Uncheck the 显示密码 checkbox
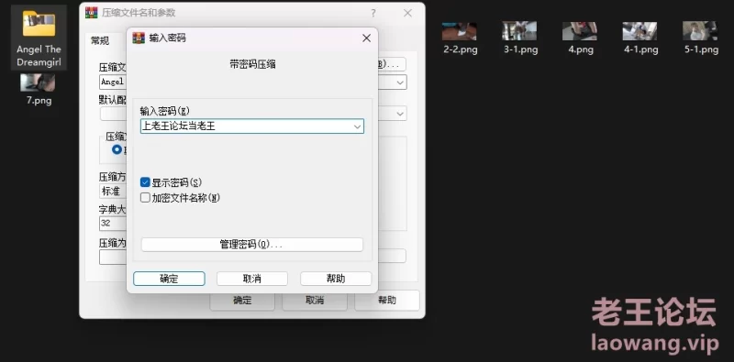 tap(145, 182)
